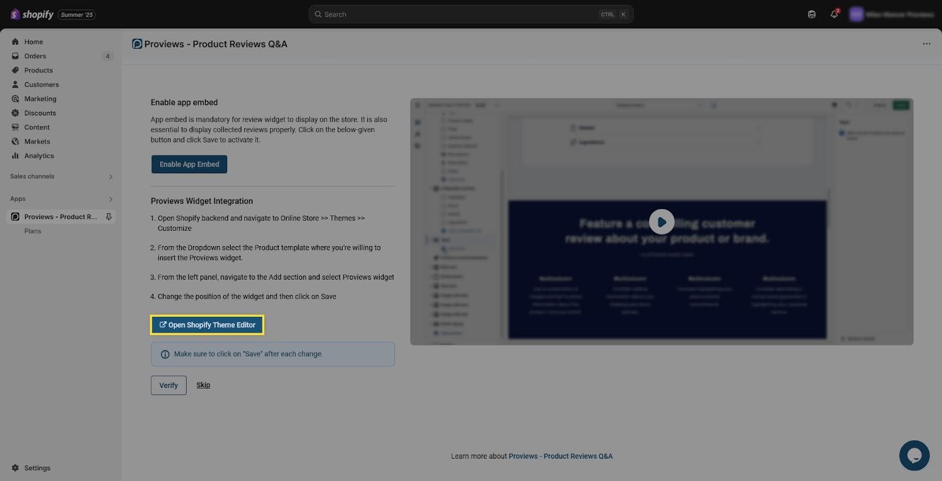Click the Search input field
This screenshot has height=481, width=942.
(x=459, y=15)
